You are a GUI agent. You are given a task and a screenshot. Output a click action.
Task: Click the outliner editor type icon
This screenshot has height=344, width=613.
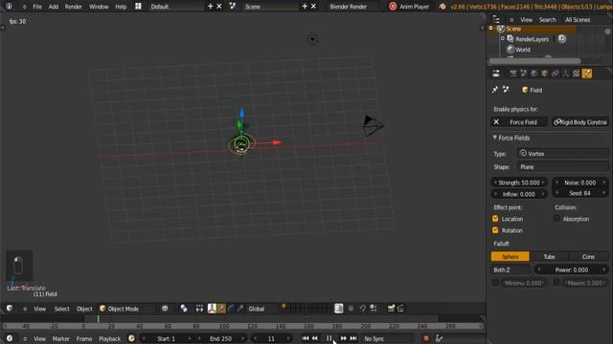point(496,19)
